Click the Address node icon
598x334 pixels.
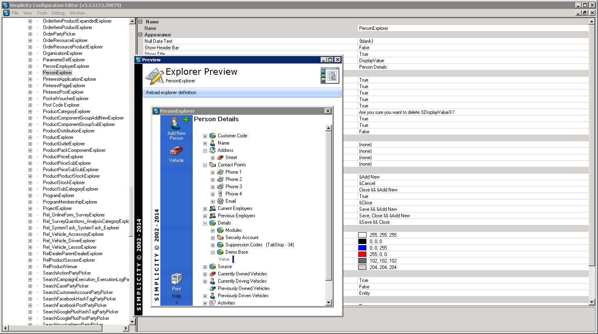[213, 150]
